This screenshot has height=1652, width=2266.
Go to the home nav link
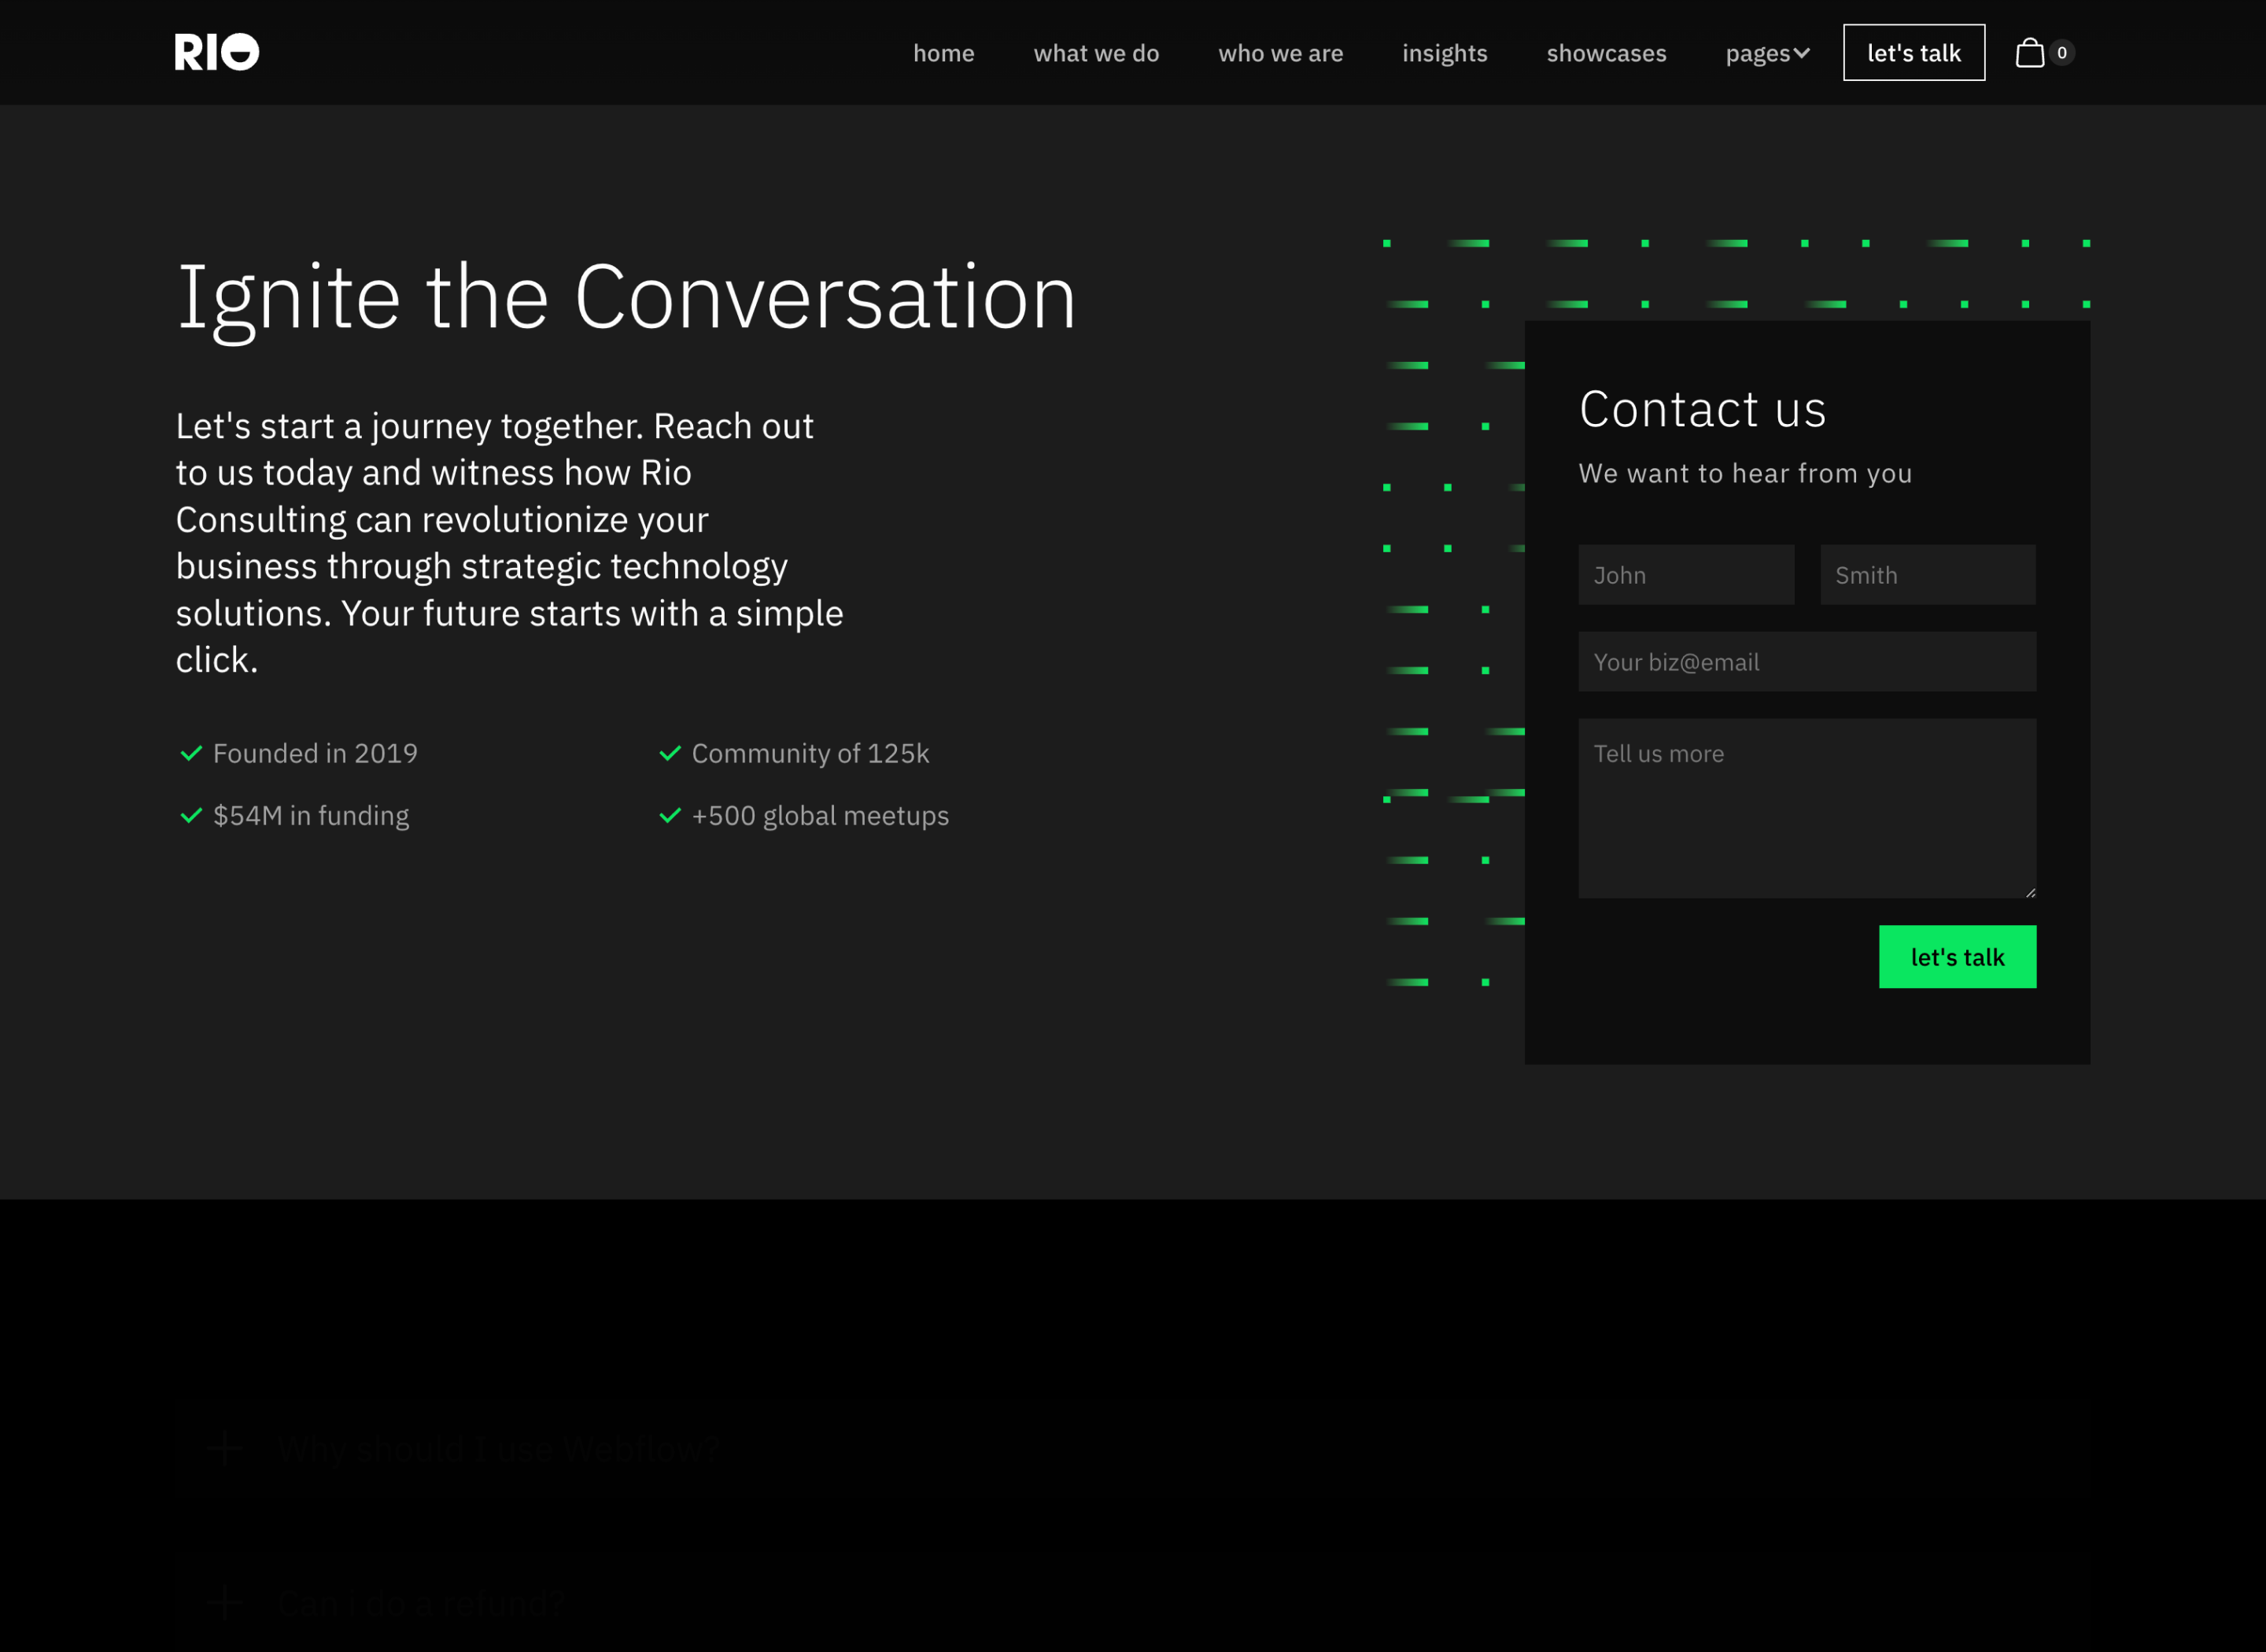click(x=943, y=53)
